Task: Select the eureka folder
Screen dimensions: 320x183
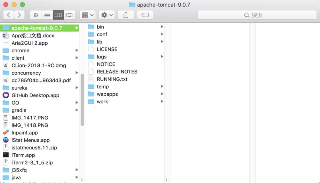Action: 40,88
